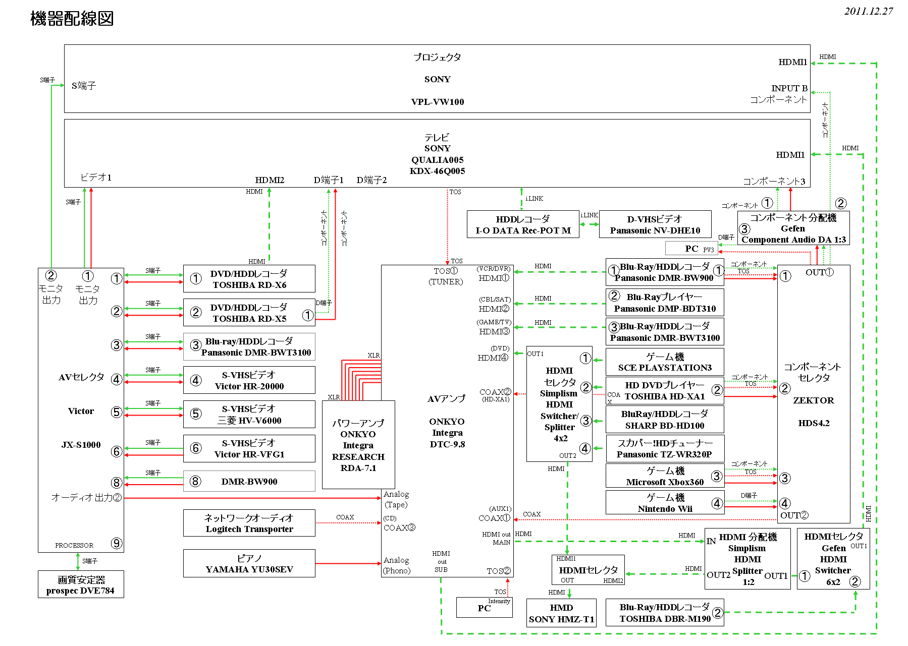This screenshot has height=646, width=908.
Task: Click circled 2 in TOSHIBA DBR-M190 box
Action: point(717,613)
